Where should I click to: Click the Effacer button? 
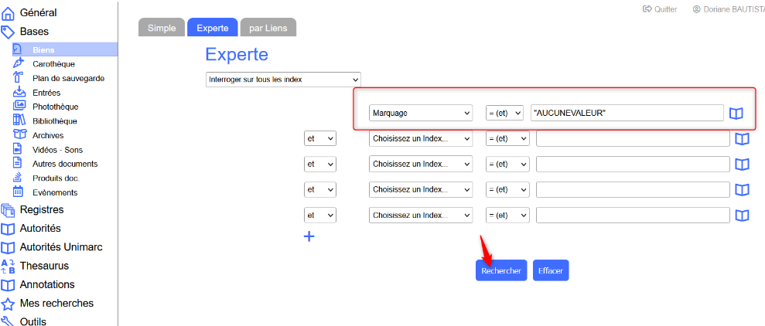(551, 270)
